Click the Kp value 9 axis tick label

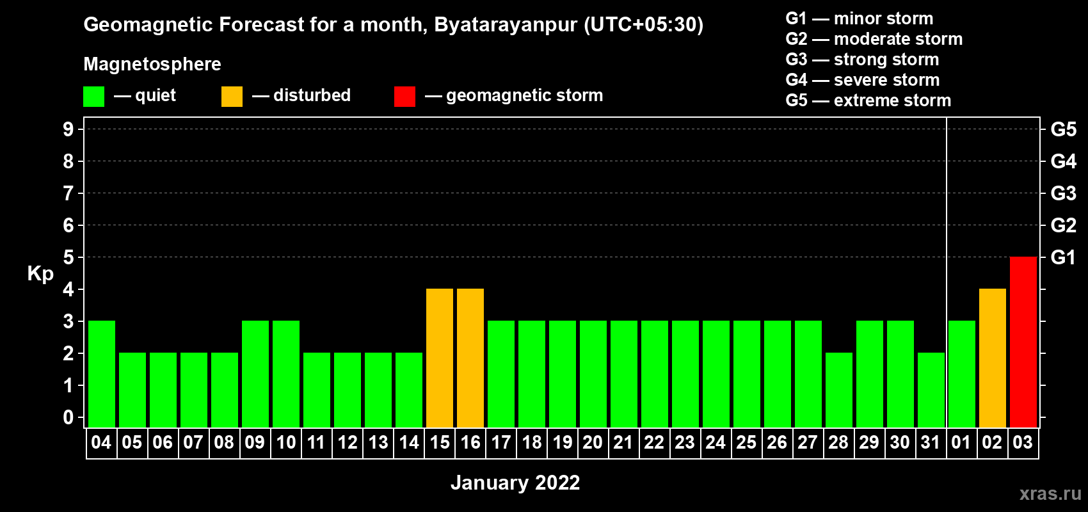(x=68, y=129)
